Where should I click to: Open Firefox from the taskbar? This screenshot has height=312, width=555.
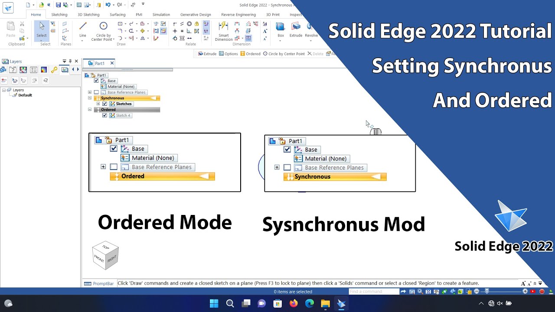point(294,303)
